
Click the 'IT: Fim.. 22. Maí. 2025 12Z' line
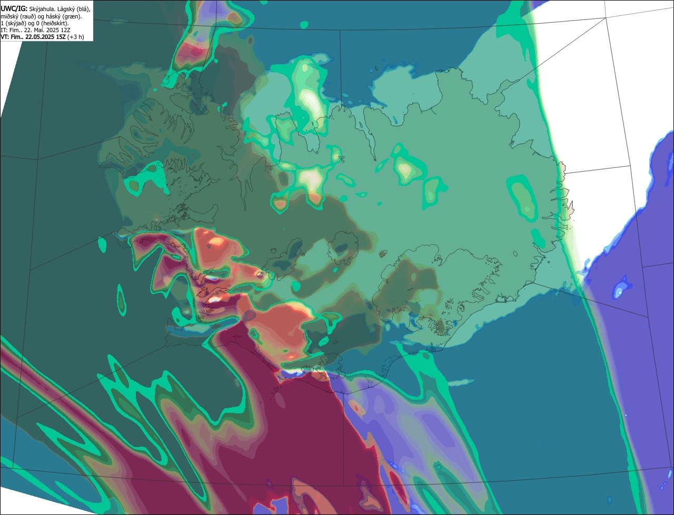(35, 30)
